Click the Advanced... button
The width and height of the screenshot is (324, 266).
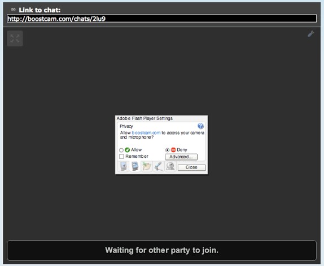(x=181, y=157)
